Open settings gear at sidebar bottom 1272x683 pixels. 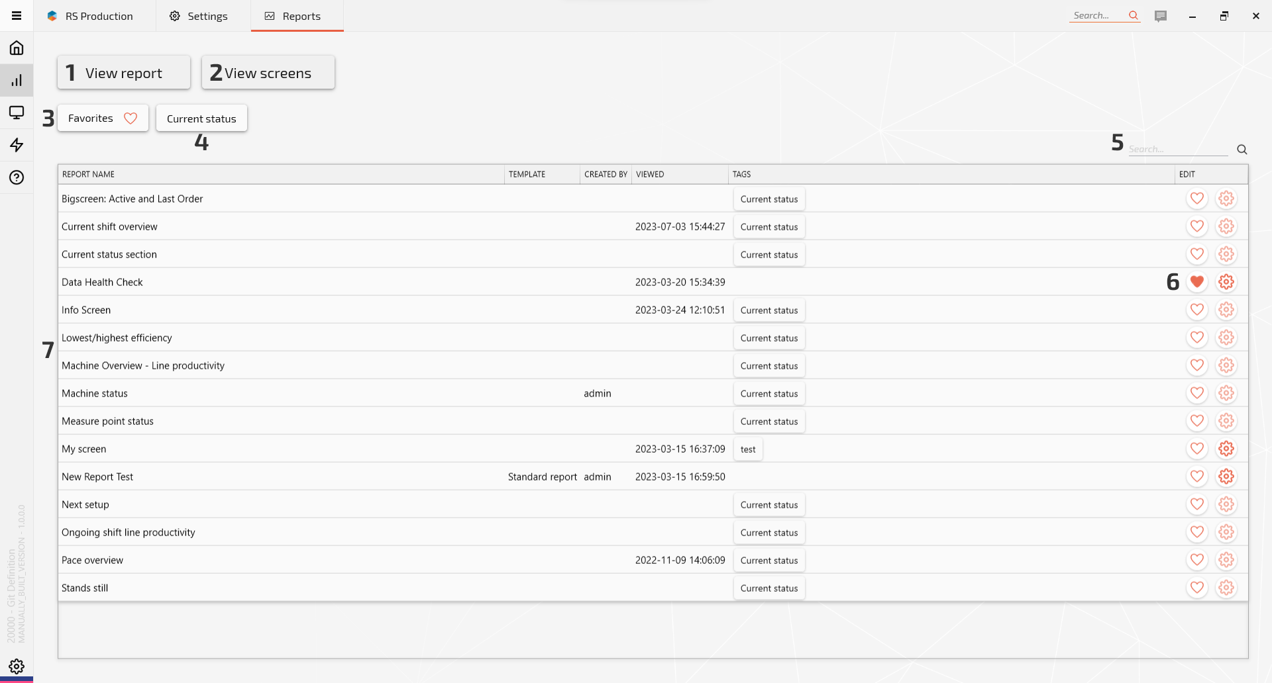coord(17,666)
